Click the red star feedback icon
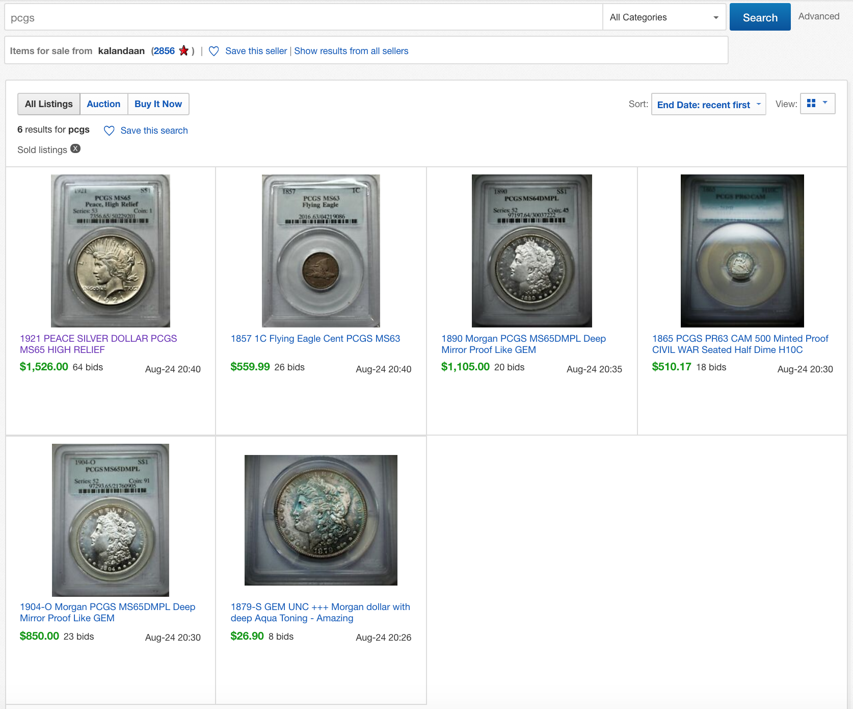This screenshot has width=853, height=709. click(184, 50)
